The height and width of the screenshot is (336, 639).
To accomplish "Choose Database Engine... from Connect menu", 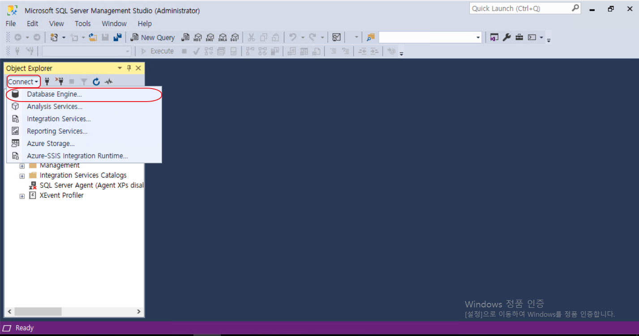I will [x=84, y=94].
